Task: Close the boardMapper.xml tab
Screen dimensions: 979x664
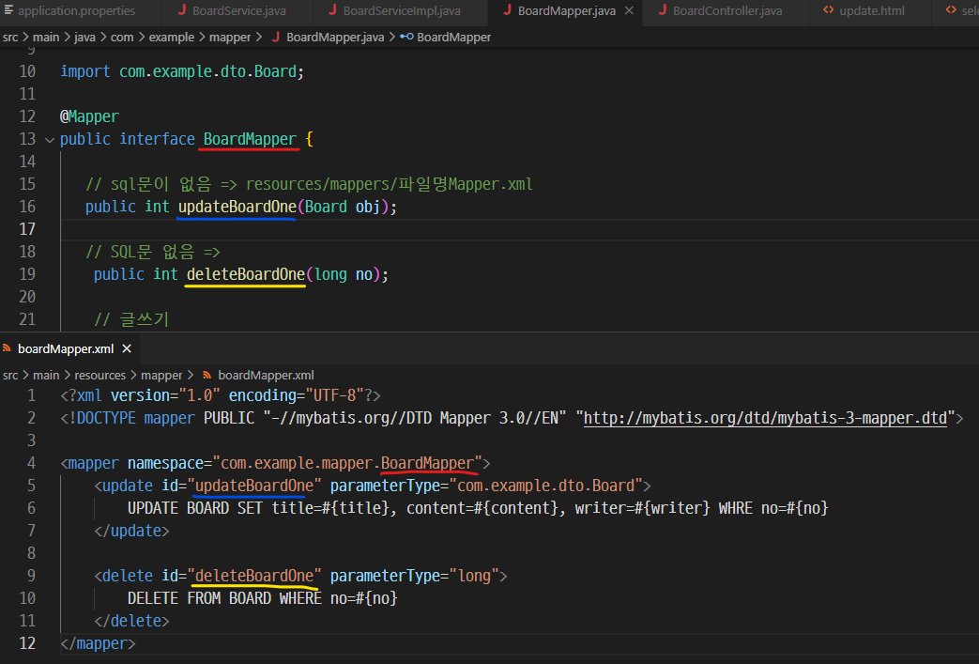Action: [127, 348]
